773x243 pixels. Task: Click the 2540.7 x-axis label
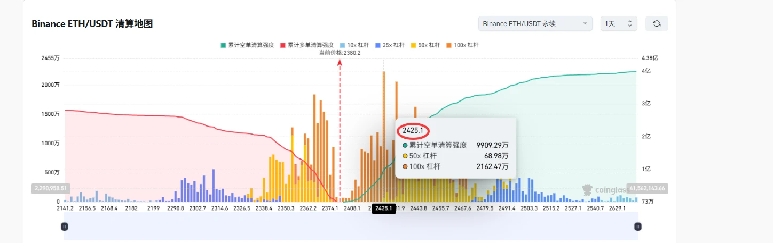point(595,208)
